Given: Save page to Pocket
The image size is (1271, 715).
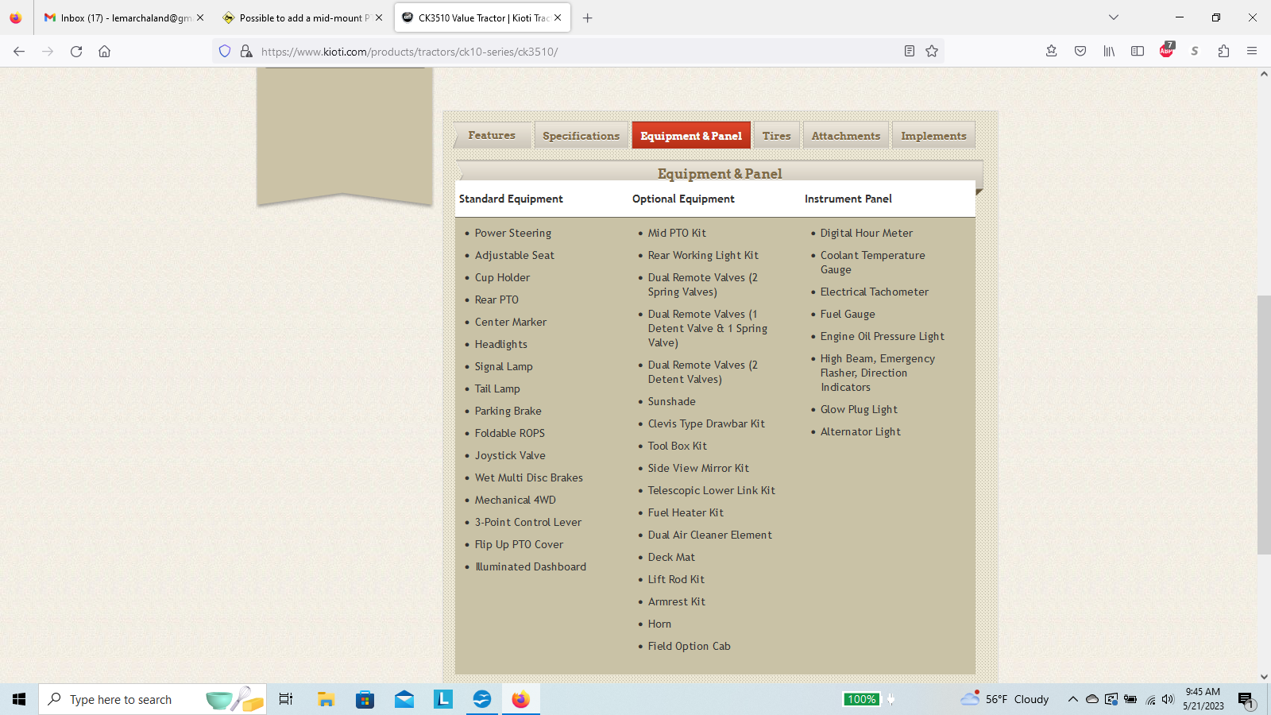Looking at the screenshot, I should tap(1080, 52).
